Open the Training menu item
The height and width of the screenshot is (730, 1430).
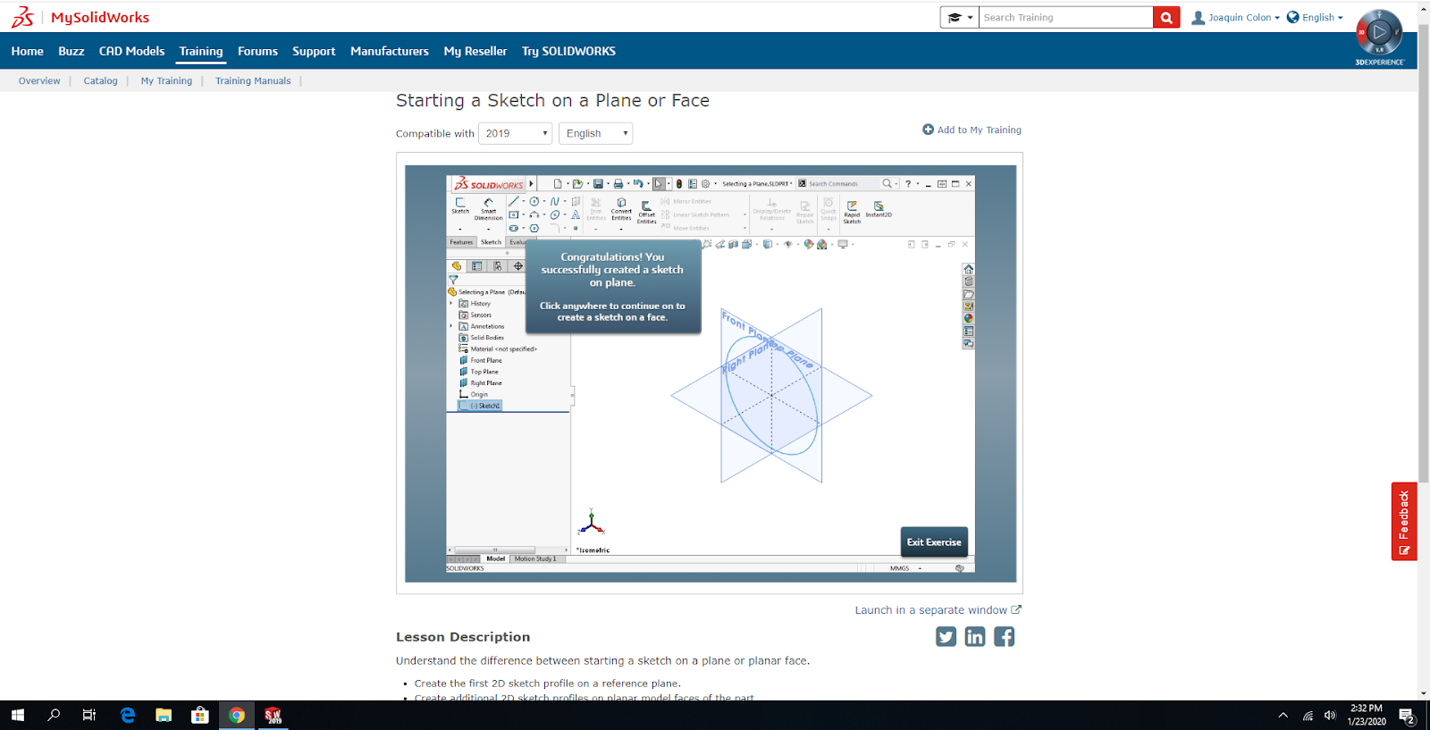tap(201, 51)
